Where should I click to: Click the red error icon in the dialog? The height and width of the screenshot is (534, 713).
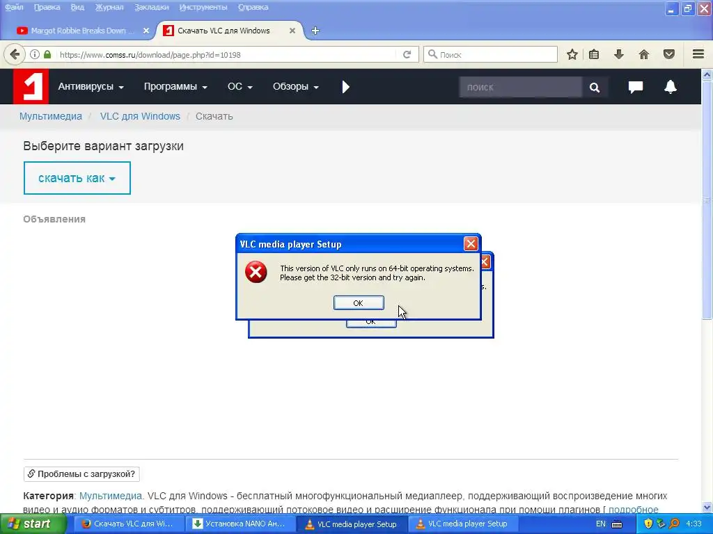(256, 272)
